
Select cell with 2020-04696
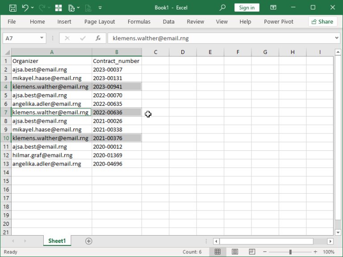[x=117, y=164]
